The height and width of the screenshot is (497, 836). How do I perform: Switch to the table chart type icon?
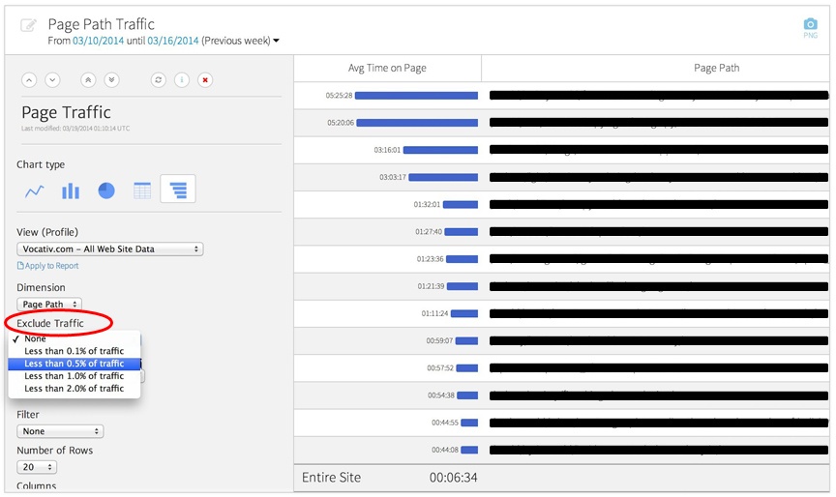point(142,190)
